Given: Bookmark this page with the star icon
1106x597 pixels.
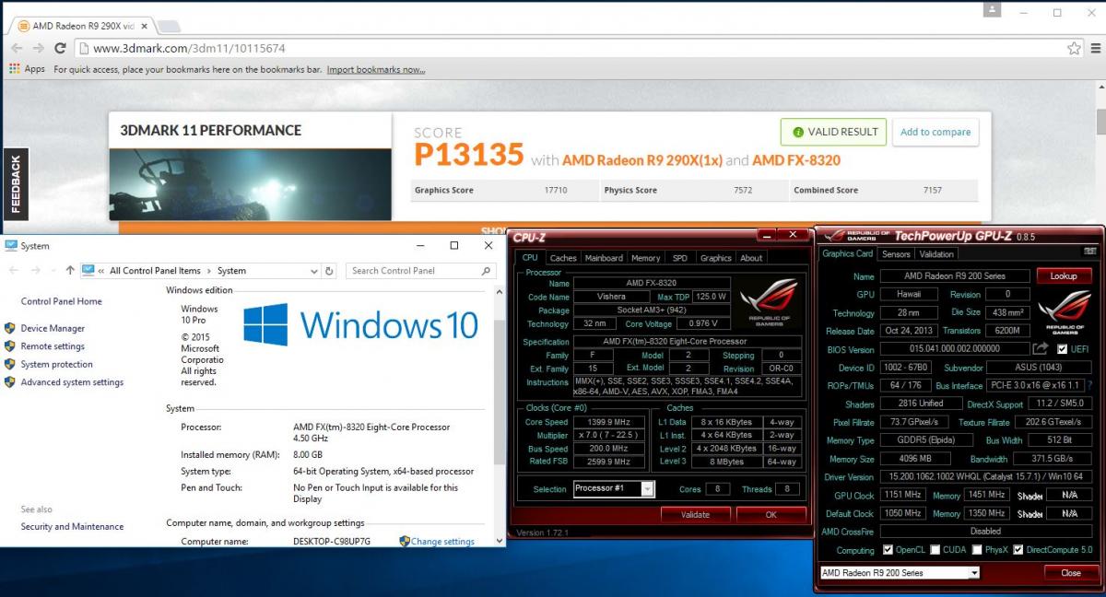Looking at the screenshot, I should [x=1074, y=49].
